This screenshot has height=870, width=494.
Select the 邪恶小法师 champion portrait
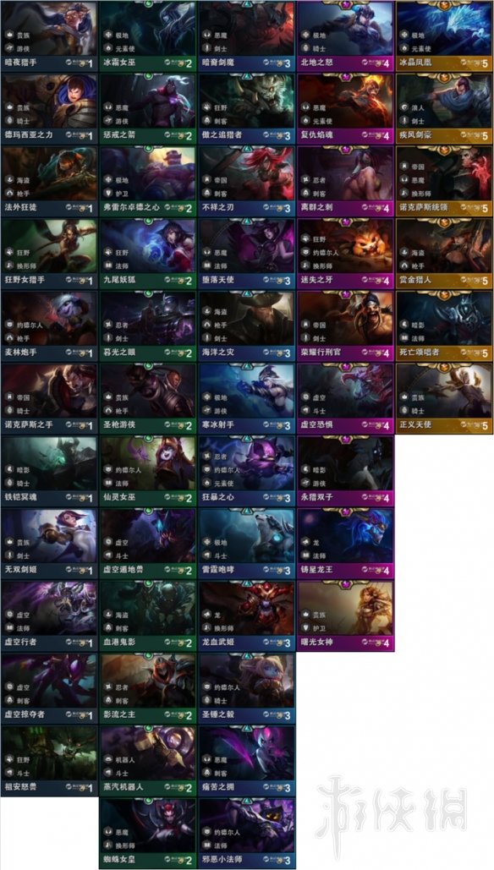tap(247, 824)
